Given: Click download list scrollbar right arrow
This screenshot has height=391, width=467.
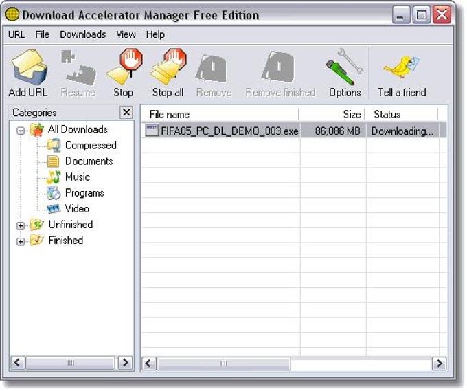Looking at the screenshot, I should pyautogui.click(x=440, y=364).
